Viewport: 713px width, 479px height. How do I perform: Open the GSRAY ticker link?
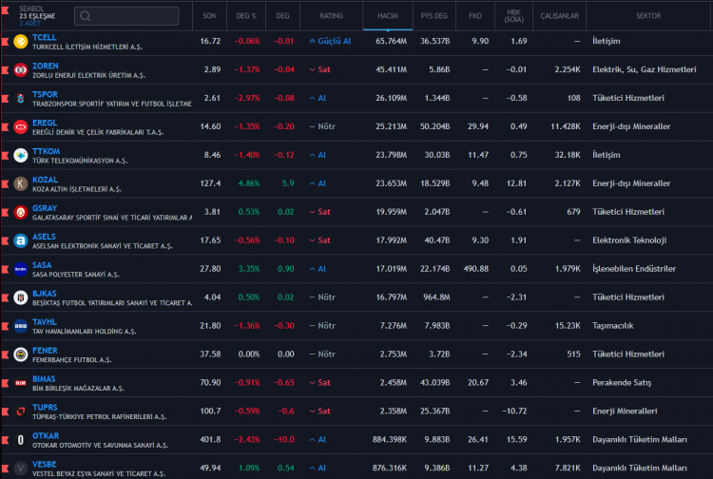coord(45,208)
